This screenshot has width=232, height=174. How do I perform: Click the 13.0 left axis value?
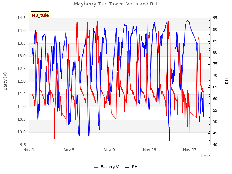pyautogui.click(x=22, y=56)
